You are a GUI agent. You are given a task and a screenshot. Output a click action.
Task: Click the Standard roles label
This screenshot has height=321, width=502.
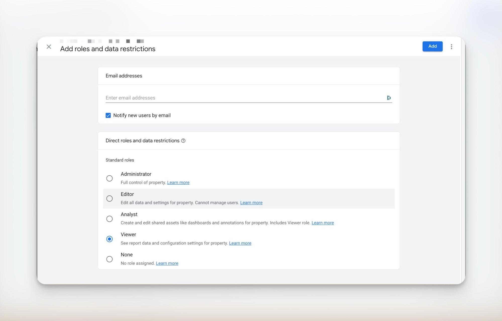[120, 160]
